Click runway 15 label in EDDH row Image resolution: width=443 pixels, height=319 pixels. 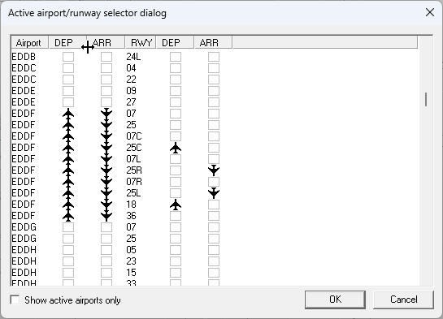tap(131, 273)
